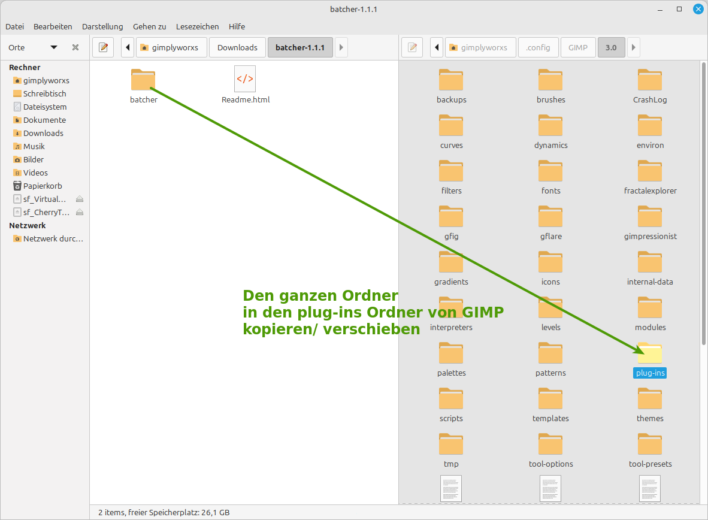708x520 pixels.
Task: Open the dynamics folder
Action: (x=550, y=125)
